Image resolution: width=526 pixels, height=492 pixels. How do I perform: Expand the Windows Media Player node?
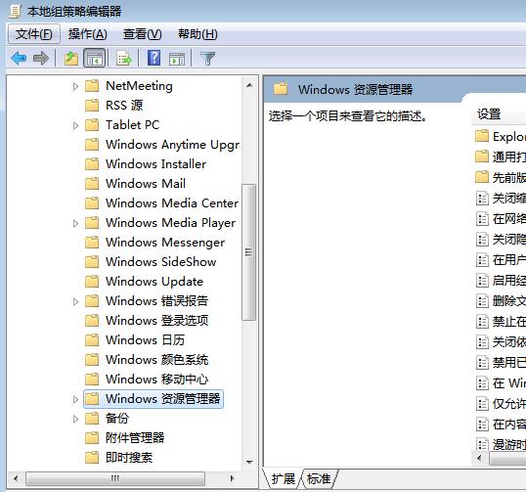coord(76,223)
